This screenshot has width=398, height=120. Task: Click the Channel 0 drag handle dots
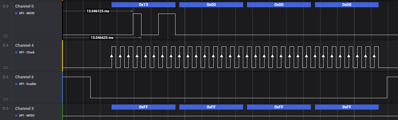[x=5, y=36]
